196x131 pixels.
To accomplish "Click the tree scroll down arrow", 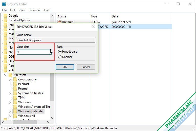I will [52, 118].
